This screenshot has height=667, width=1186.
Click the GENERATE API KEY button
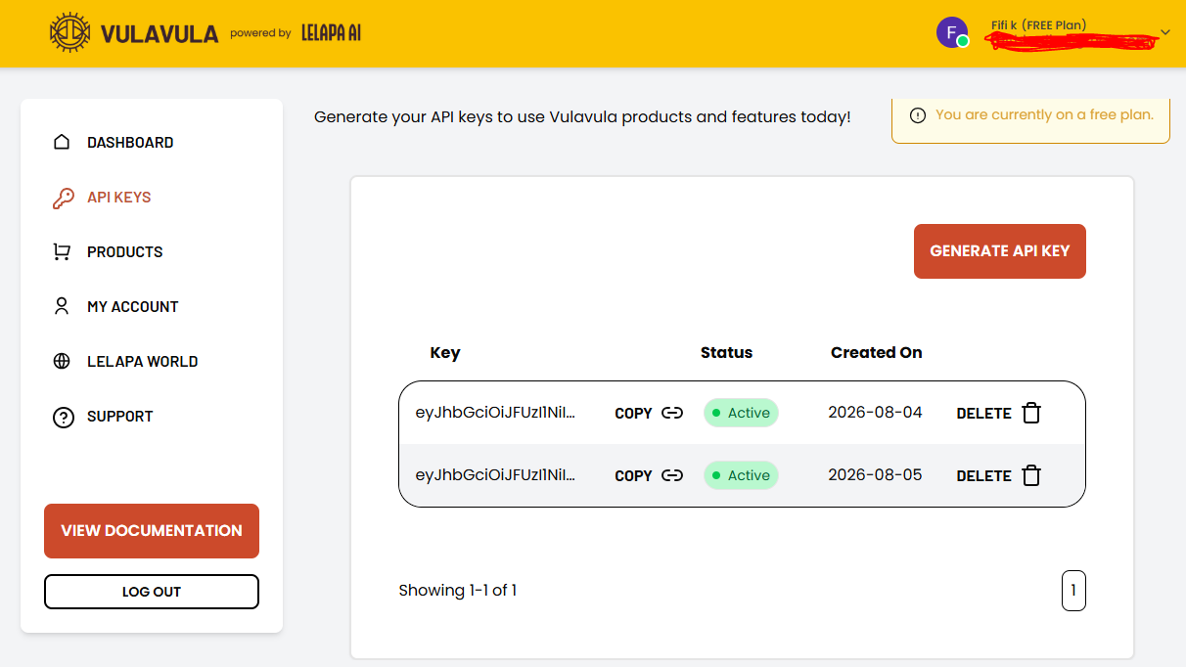click(1000, 251)
